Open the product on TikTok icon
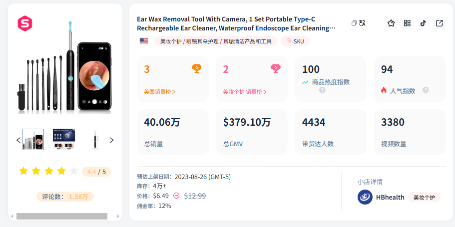 point(423,23)
